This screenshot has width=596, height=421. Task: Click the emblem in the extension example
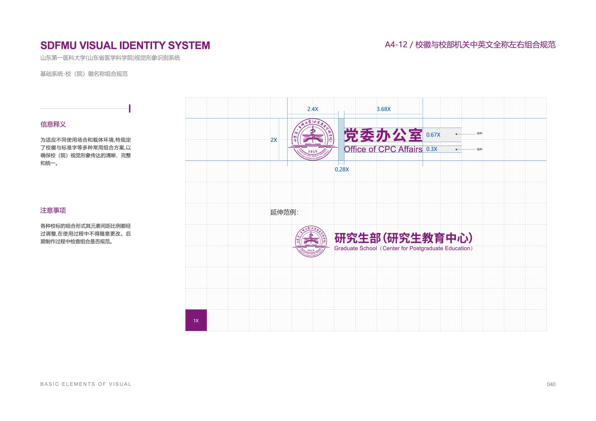pos(311,241)
